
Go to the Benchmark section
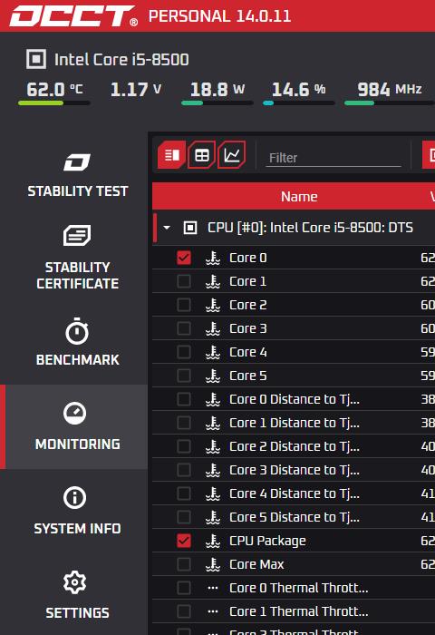(x=77, y=343)
